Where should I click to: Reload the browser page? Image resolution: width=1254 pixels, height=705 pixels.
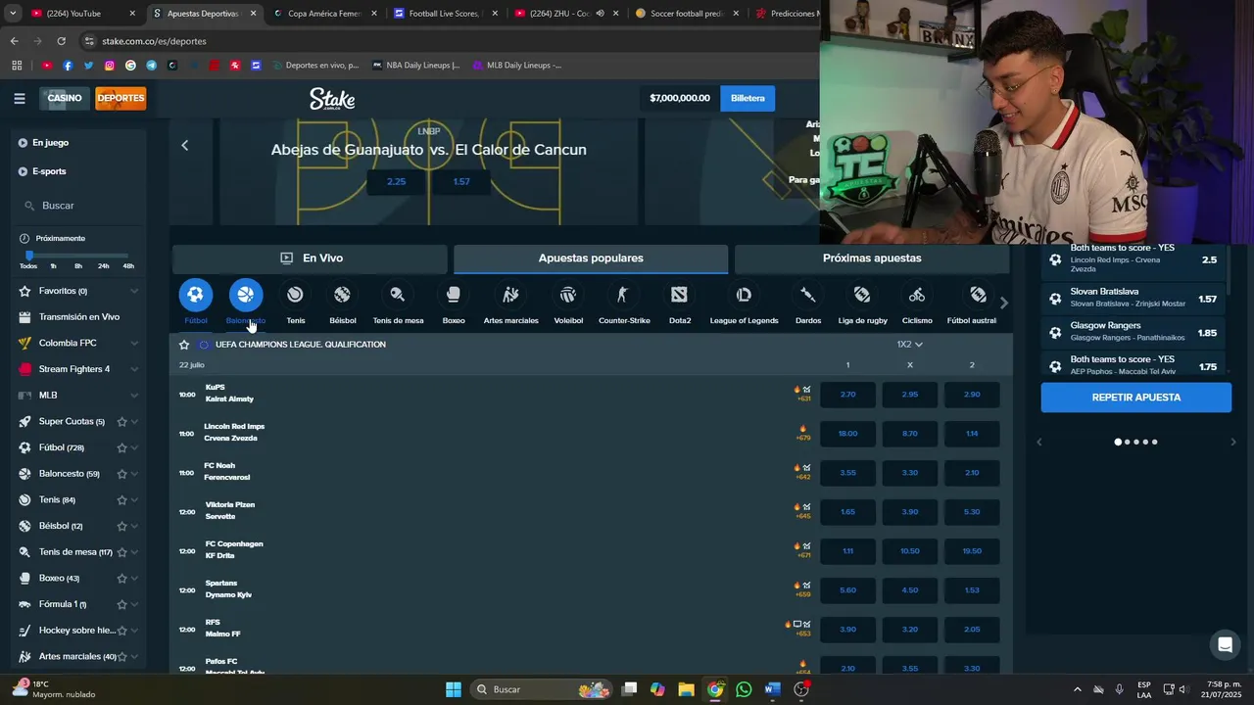coord(61,41)
